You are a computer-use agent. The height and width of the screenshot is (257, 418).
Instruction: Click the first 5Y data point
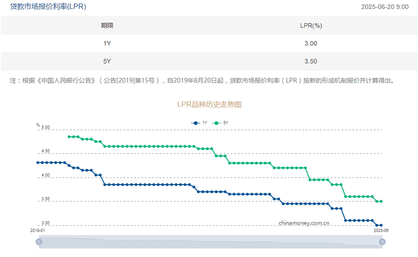point(69,137)
